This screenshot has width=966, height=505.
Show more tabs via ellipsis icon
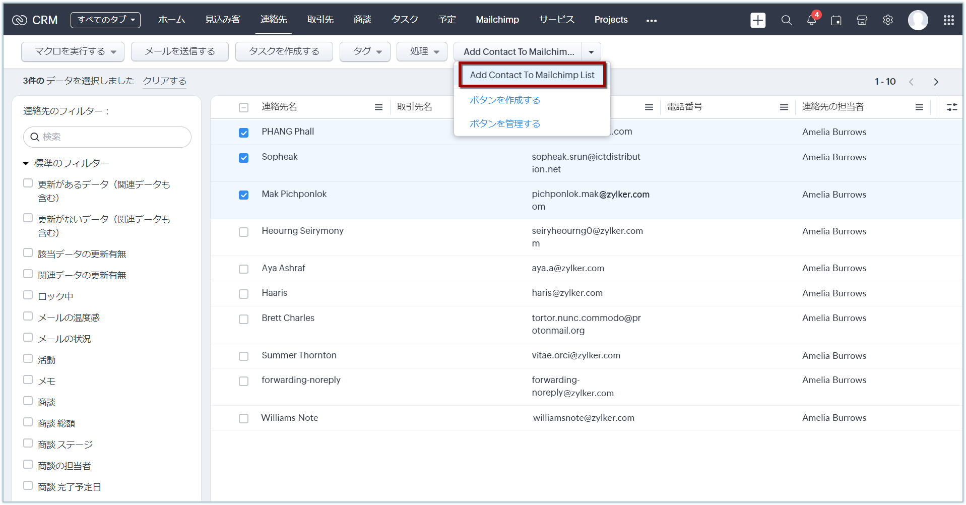click(651, 21)
